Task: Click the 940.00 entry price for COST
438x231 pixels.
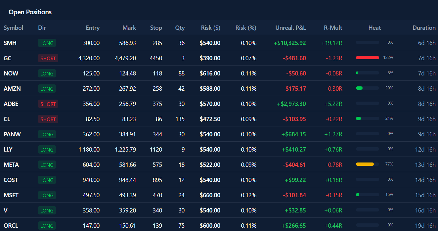Action: coord(91,180)
